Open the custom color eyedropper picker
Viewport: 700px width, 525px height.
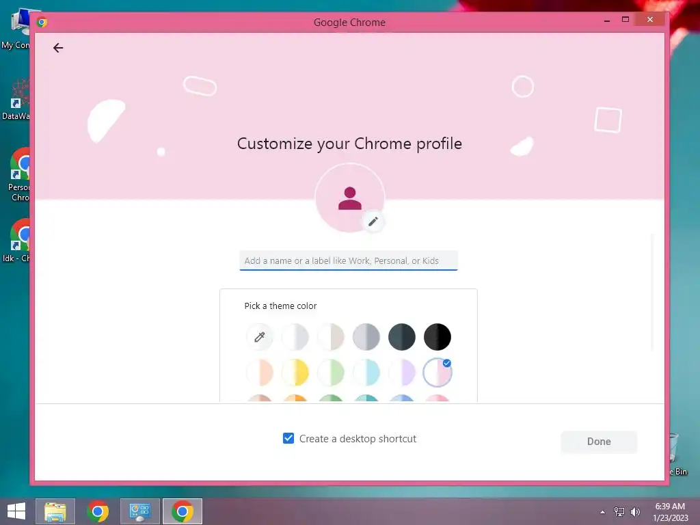[x=259, y=336]
